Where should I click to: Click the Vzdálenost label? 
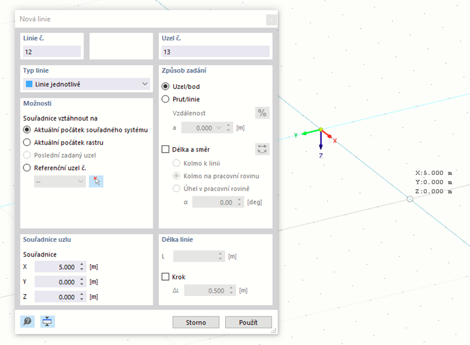[x=189, y=113]
